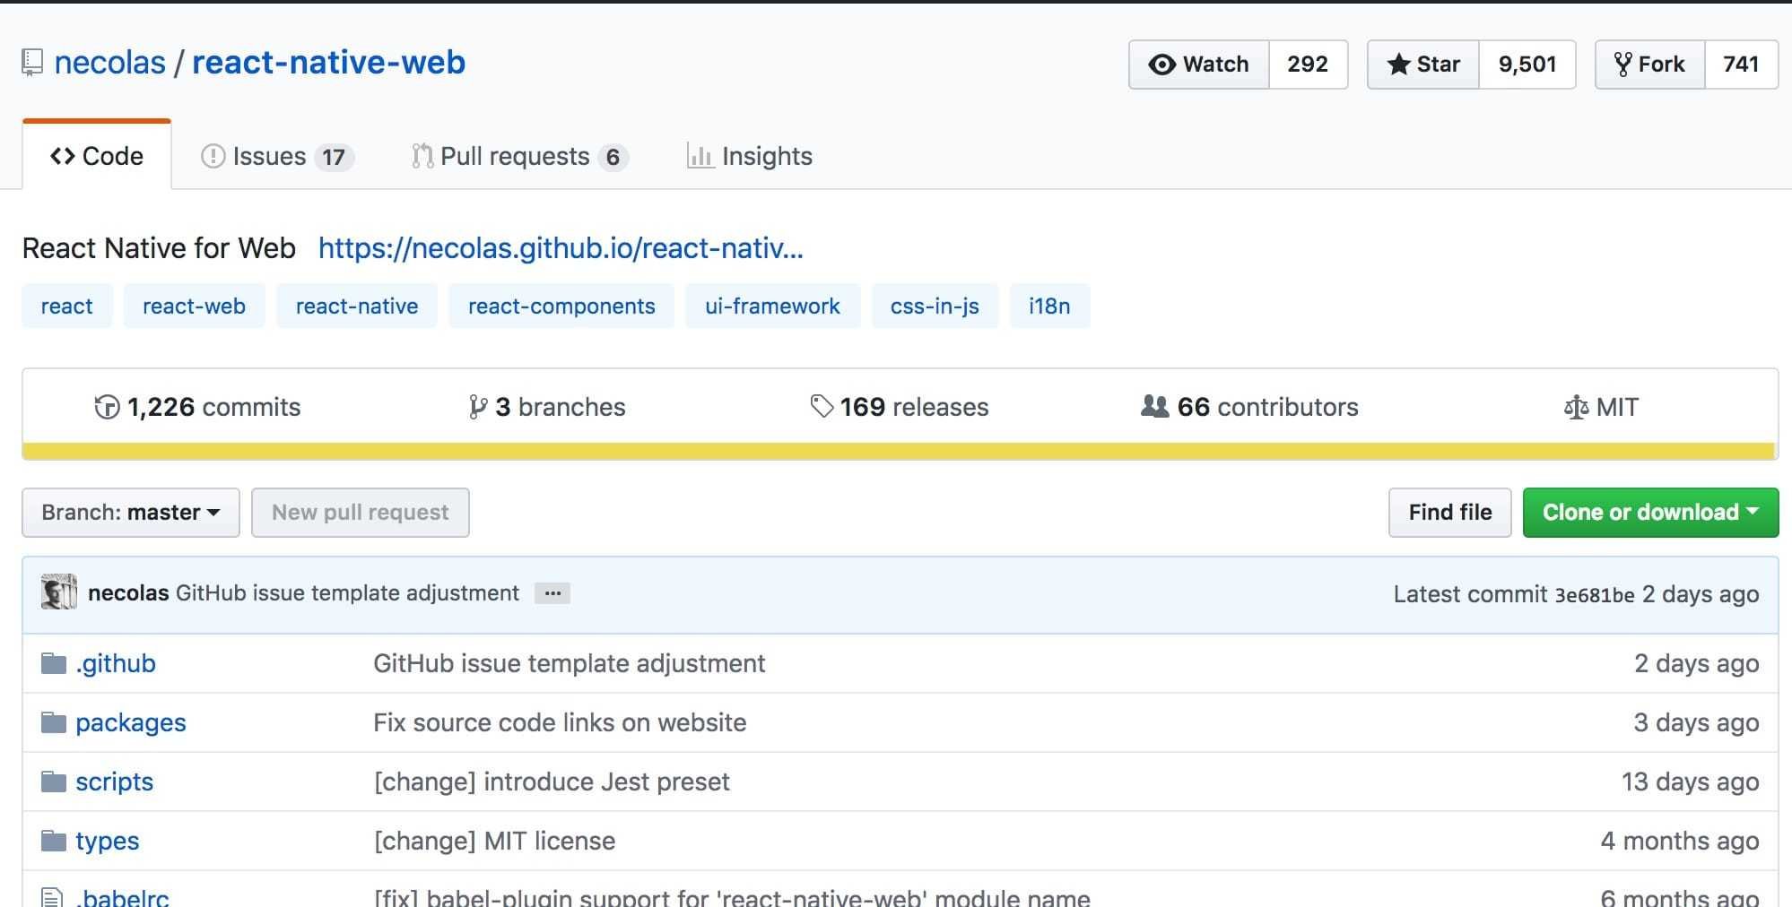Open latest commit hash 3e681be
The width and height of the screenshot is (1792, 907).
pyautogui.click(x=1595, y=595)
